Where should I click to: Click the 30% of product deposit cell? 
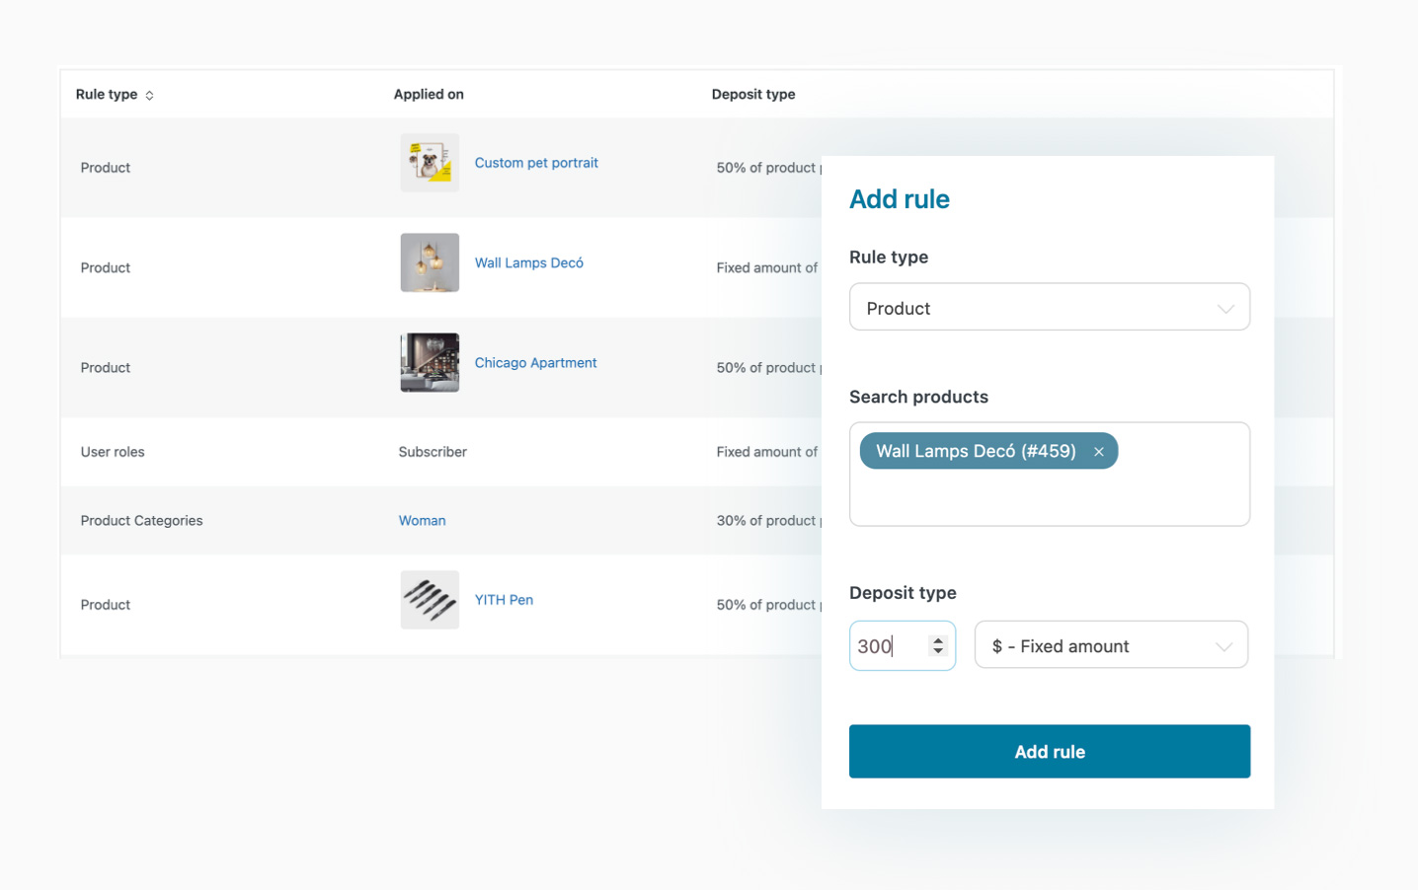(768, 521)
